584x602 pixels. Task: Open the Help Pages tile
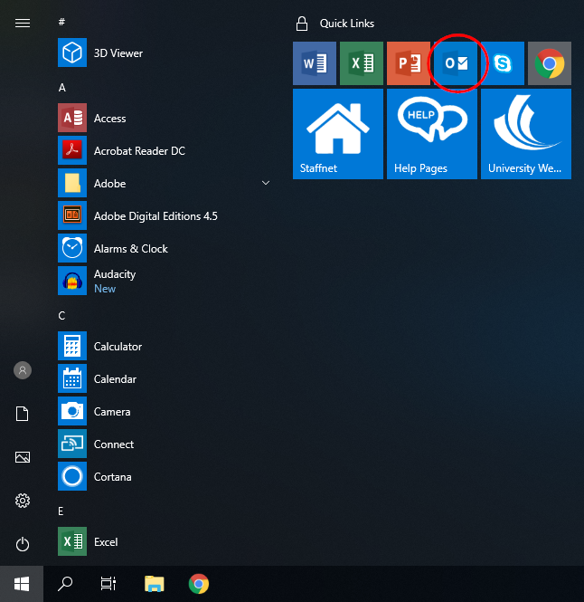(432, 134)
